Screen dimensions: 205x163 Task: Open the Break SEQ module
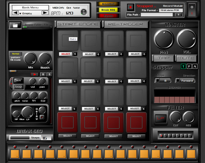point(108,10)
